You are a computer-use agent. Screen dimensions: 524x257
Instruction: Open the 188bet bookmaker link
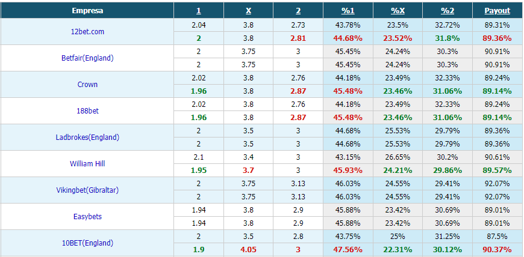point(87,110)
